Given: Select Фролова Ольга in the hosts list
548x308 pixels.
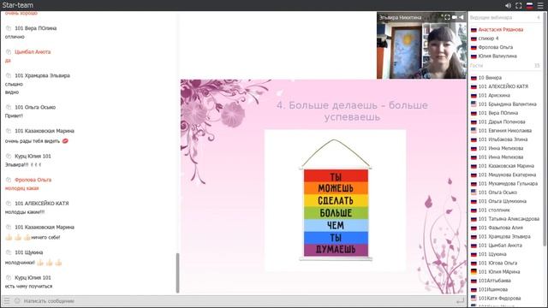Looking at the screenshot, I should (495, 47).
